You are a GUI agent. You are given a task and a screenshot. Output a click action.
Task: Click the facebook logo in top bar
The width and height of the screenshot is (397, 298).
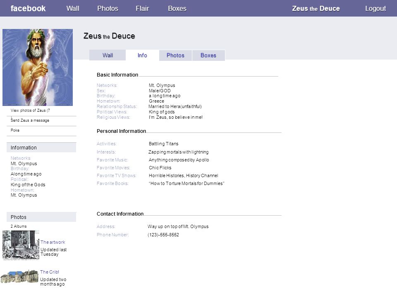click(x=28, y=8)
